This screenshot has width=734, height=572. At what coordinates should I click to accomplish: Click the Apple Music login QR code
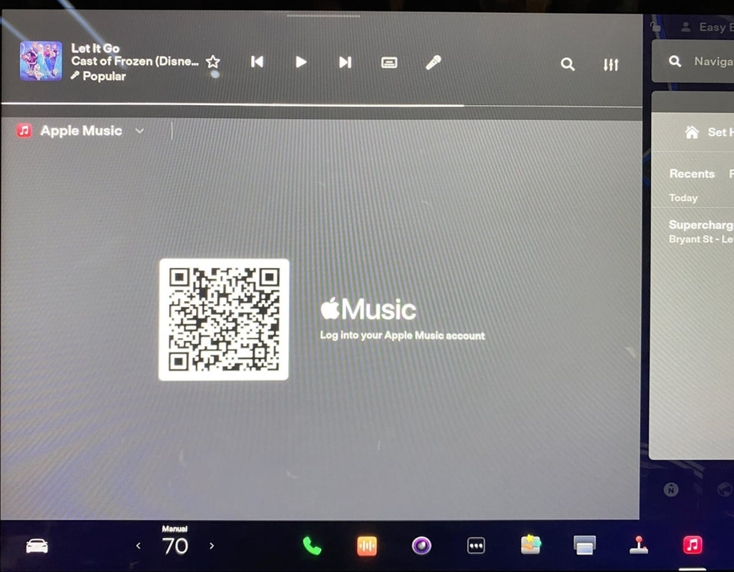pos(224,320)
